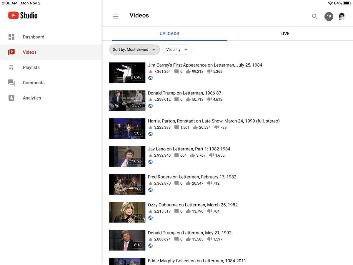The image size is (353, 265).
Task: Click the 2,362,870 view count
Action: [x=162, y=183]
